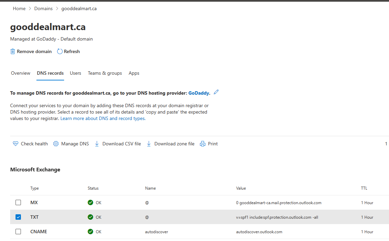
Task: Open Learn more about DNS link
Action: (103, 118)
